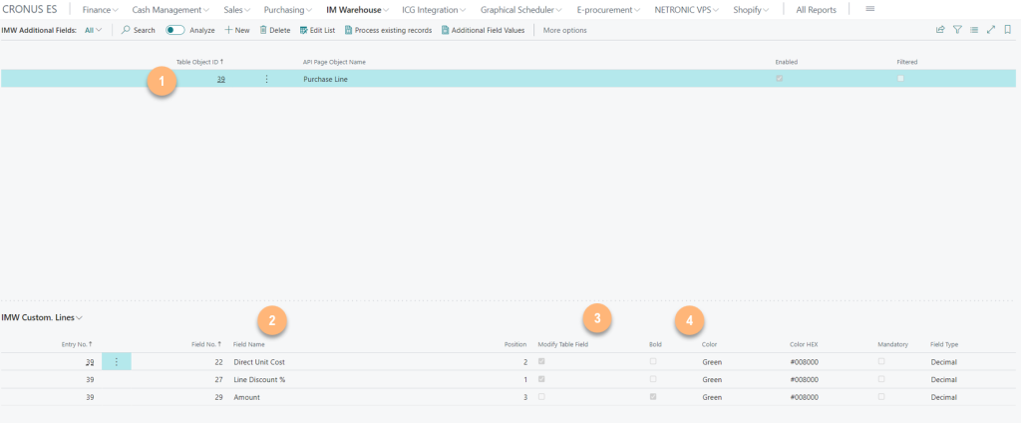Open the E-procurement menu
The height and width of the screenshot is (423, 1021).
coord(609,10)
